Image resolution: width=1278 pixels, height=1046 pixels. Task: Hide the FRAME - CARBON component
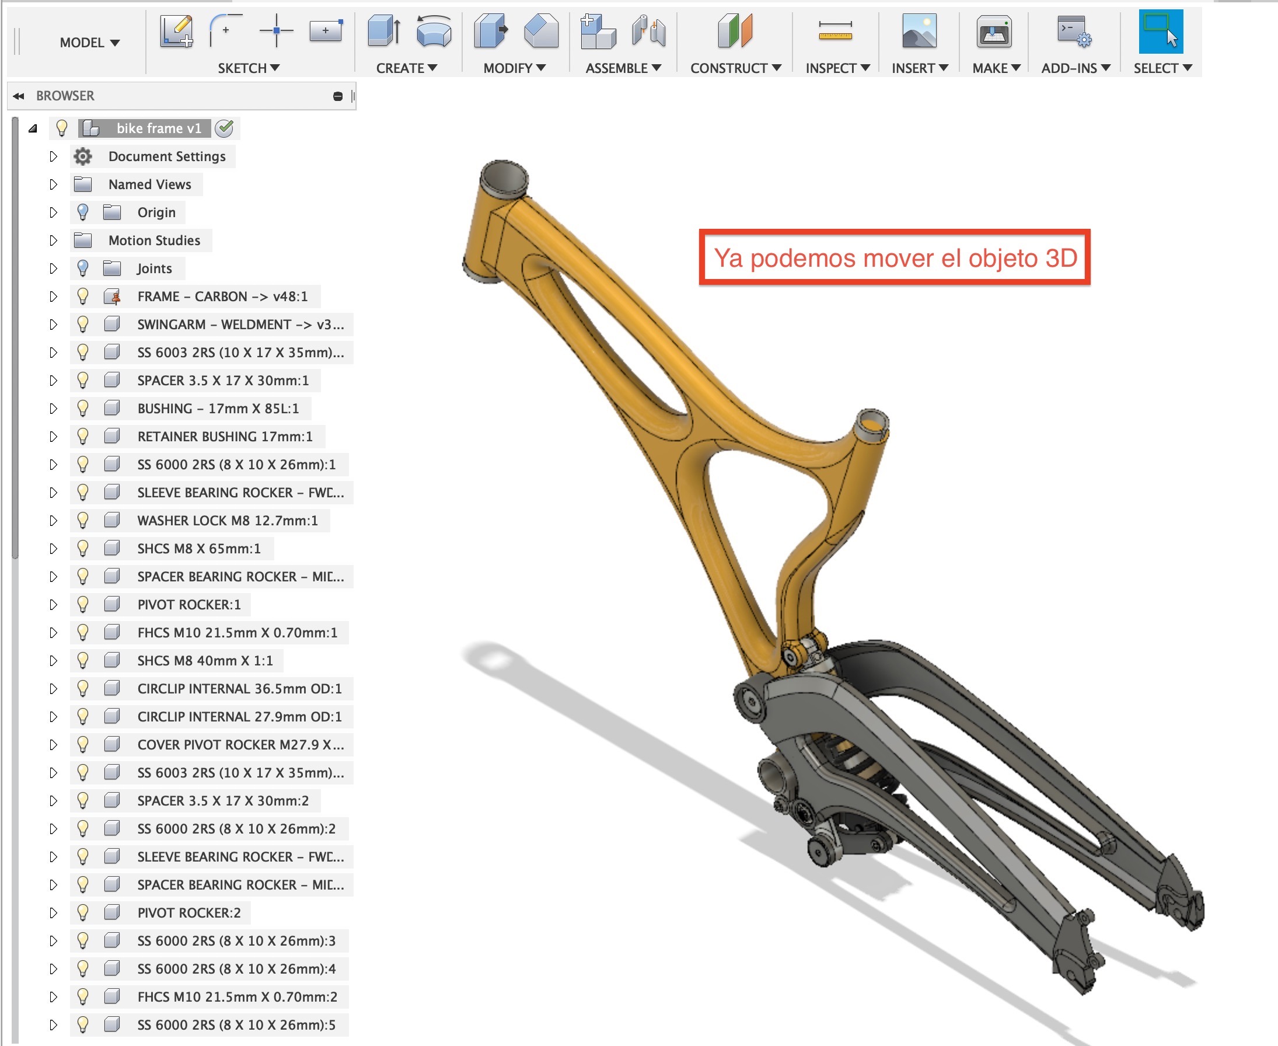coord(83,297)
